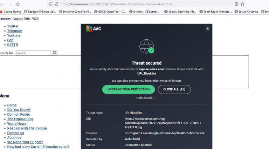
Task: Click the shield tracking protection icon
Action: 51,4
